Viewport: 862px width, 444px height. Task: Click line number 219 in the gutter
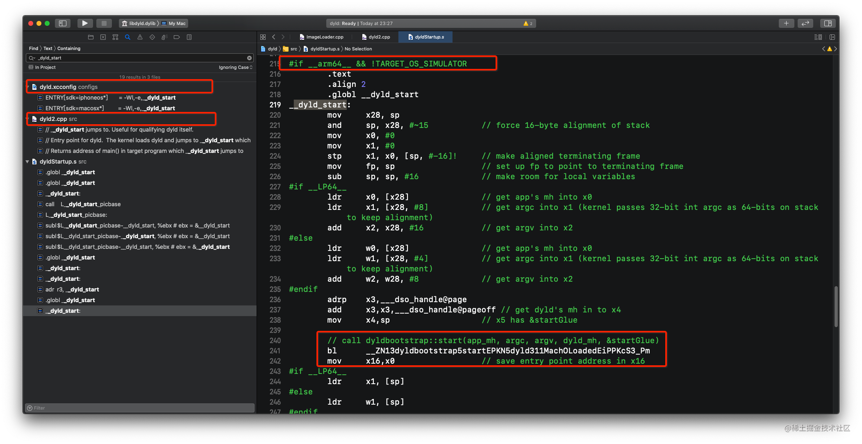click(x=275, y=105)
